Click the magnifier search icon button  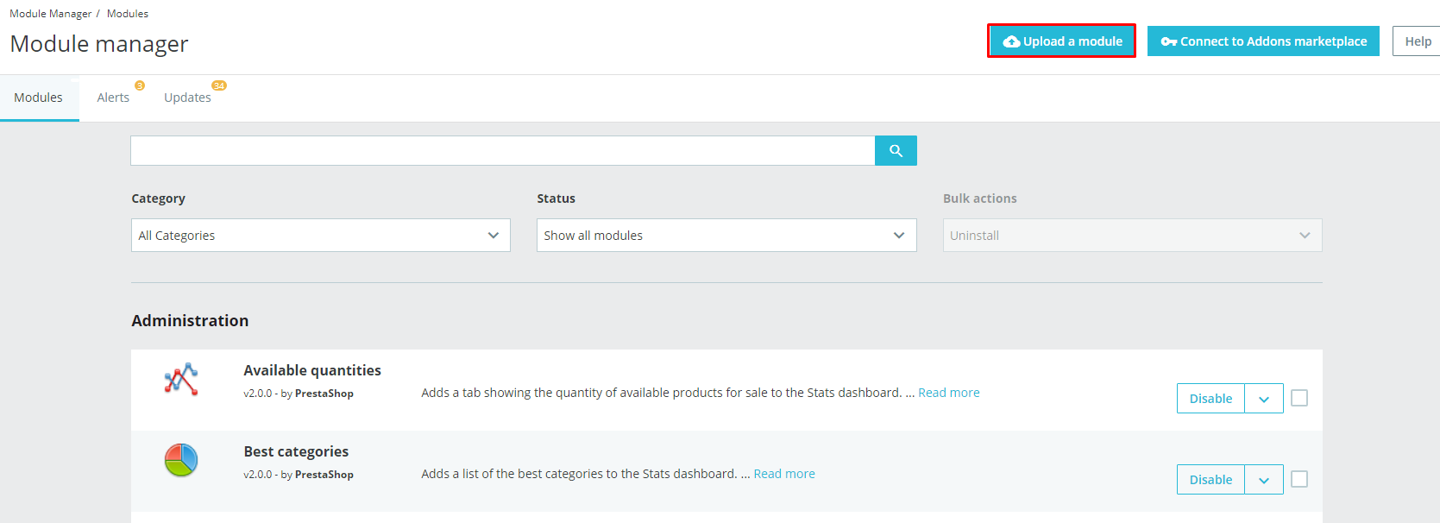point(896,150)
